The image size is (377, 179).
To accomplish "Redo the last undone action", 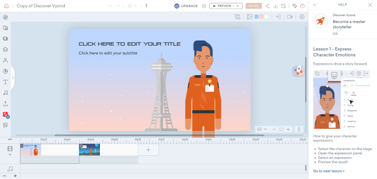I will [118, 6].
